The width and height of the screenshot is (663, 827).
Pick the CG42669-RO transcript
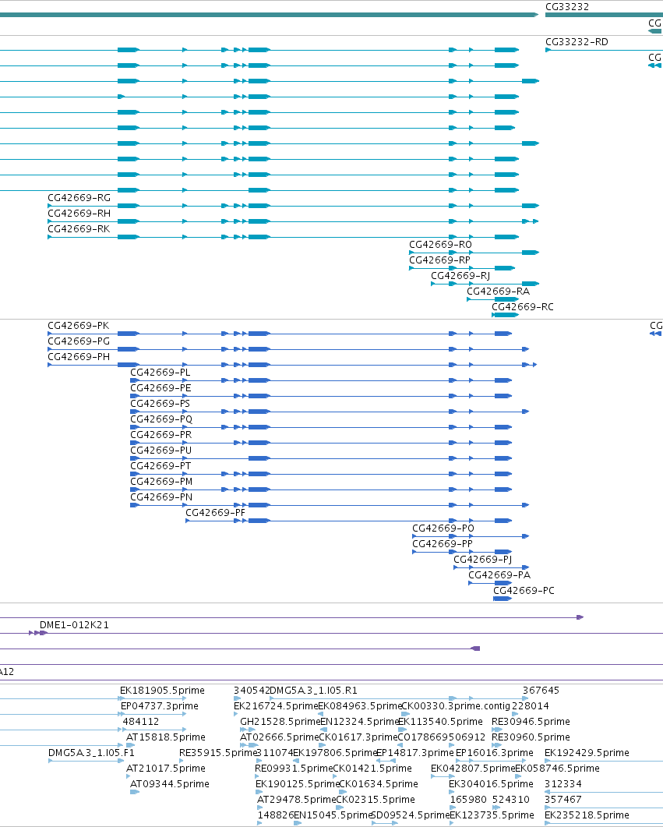tap(441, 244)
